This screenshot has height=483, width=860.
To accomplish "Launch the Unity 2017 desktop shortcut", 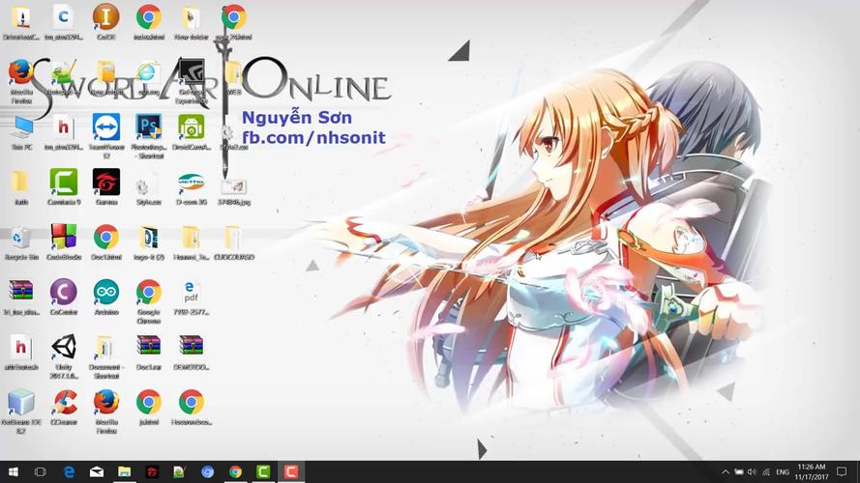I will pyautogui.click(x=64, y=347).
